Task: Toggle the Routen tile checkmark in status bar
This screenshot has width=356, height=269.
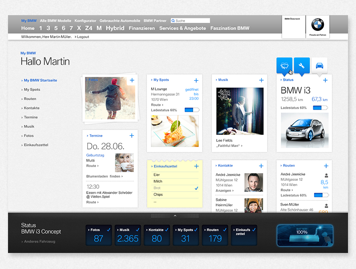Action: point(224,230)
